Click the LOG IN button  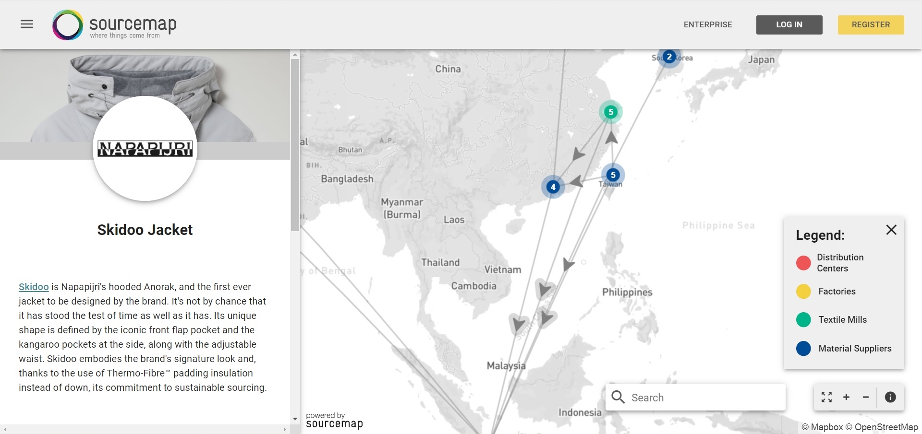coord(789,24)
